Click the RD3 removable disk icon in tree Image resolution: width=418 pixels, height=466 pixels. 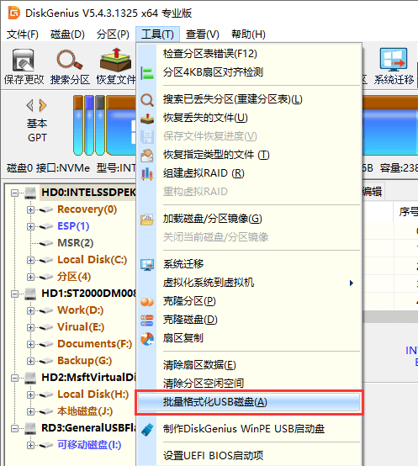click(x=30, y=428)
